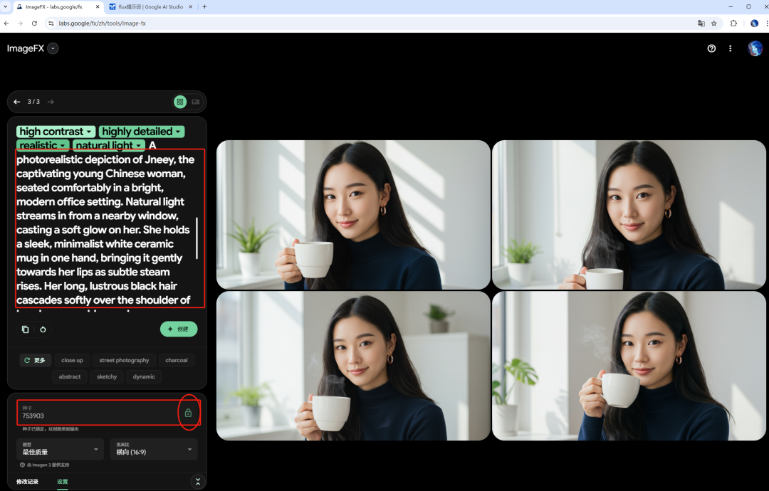Collapse the settings panel with the chevron button
Screen dimensions: 769x491
point(198,482)
